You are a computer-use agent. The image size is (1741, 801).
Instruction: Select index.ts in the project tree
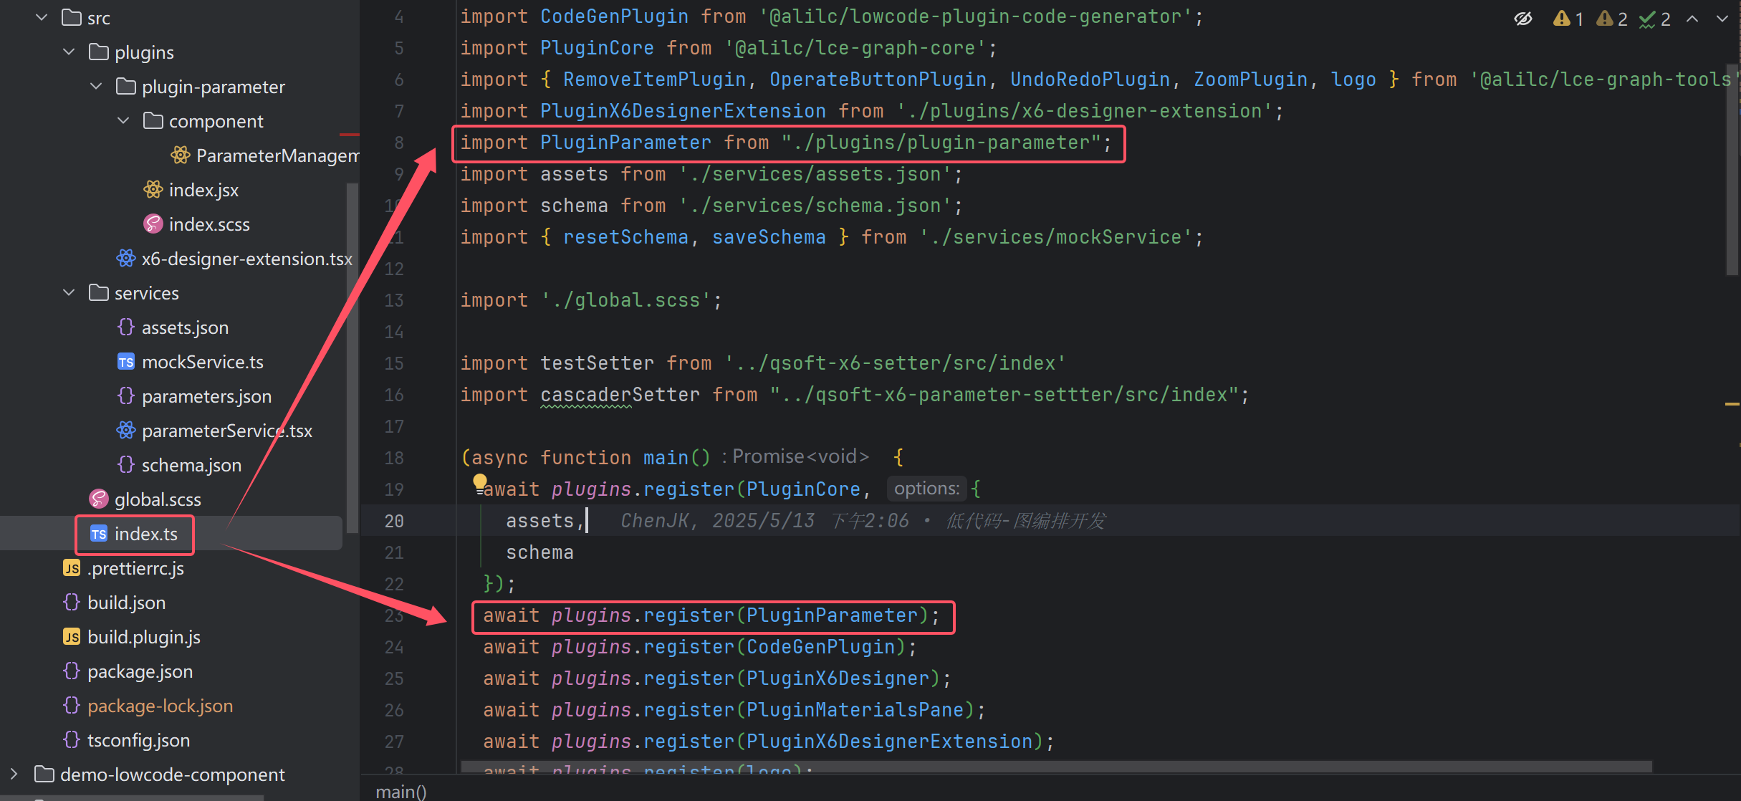pyautogui.click(x=147, y=534)
